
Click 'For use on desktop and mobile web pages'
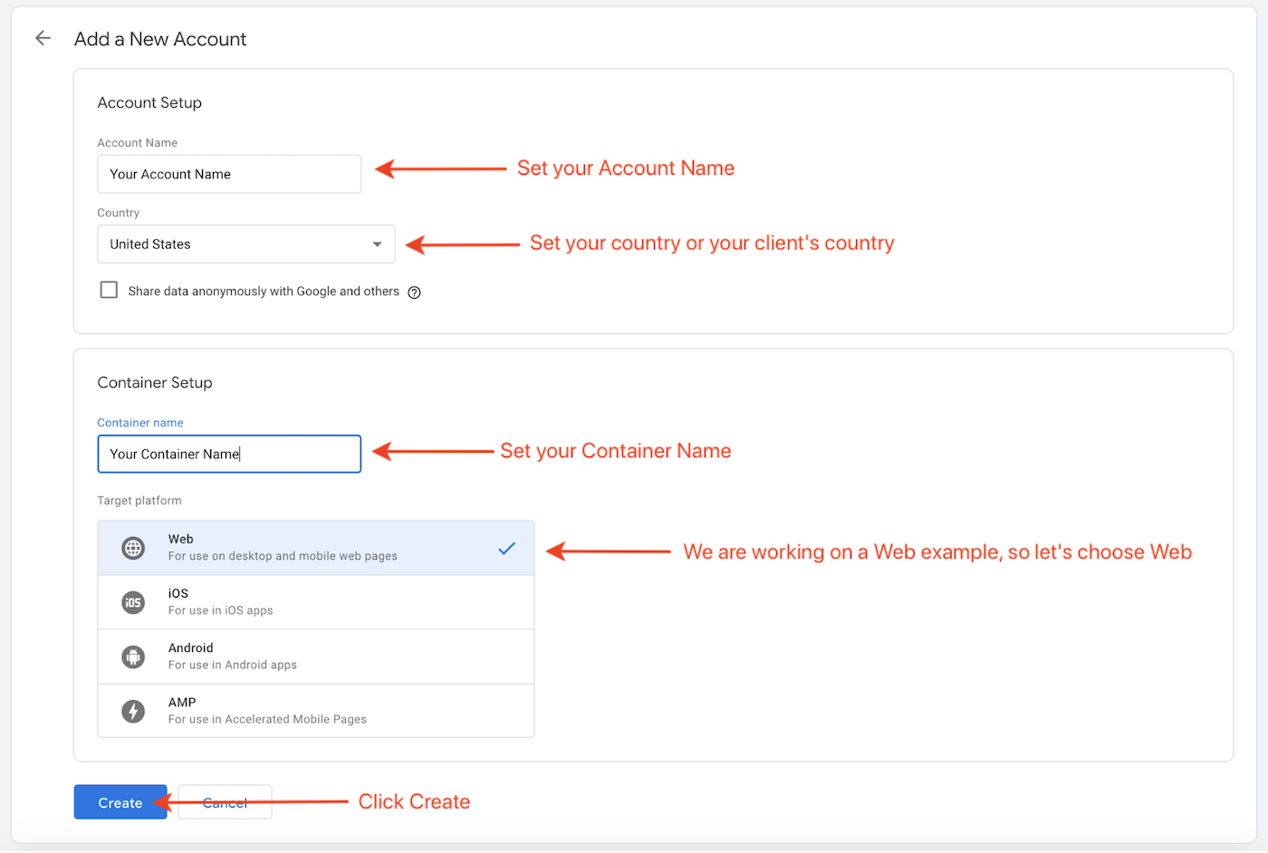283,556
